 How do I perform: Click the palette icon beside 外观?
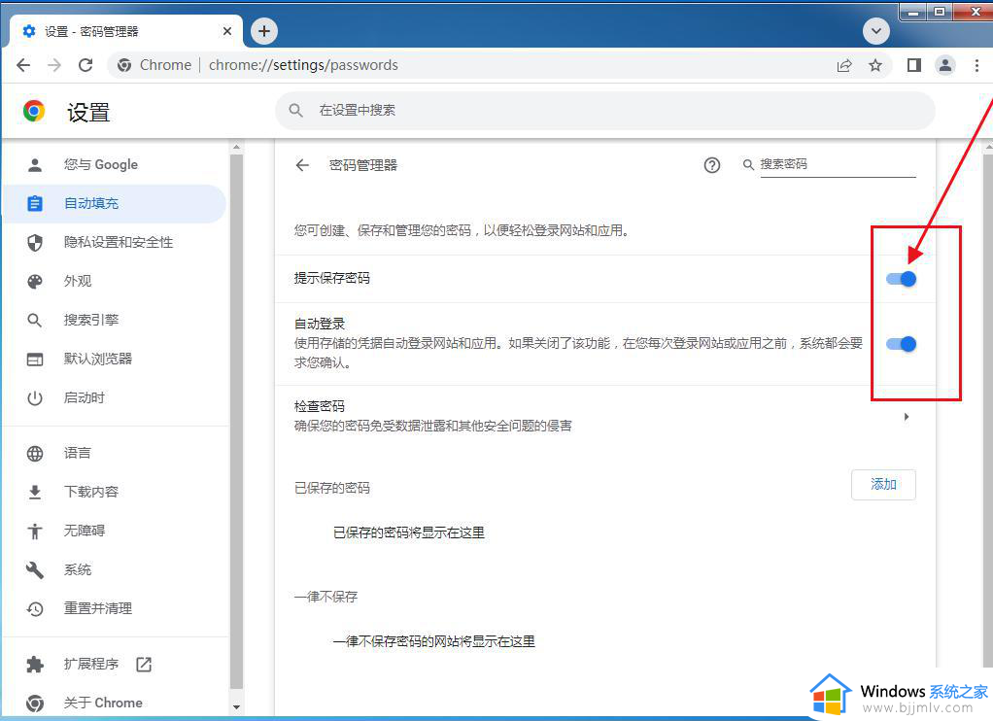(x=35, y=281)
